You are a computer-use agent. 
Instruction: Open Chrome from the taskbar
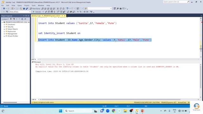pos(114,111)
